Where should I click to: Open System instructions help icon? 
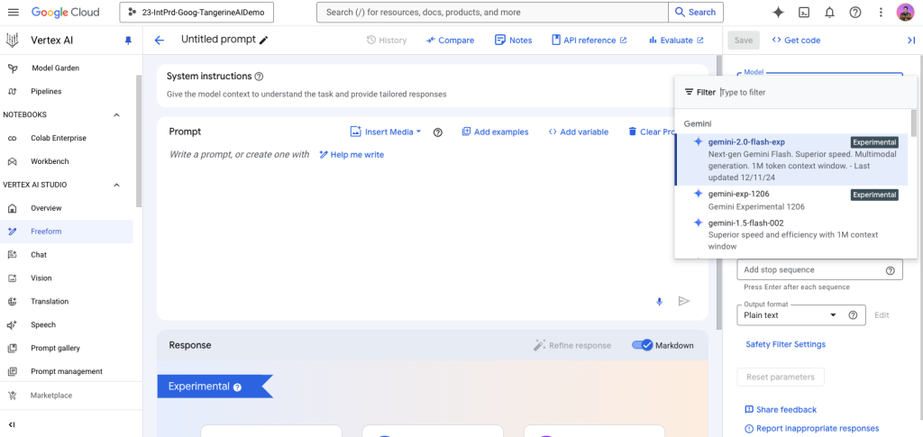click(x=259, y=77)
